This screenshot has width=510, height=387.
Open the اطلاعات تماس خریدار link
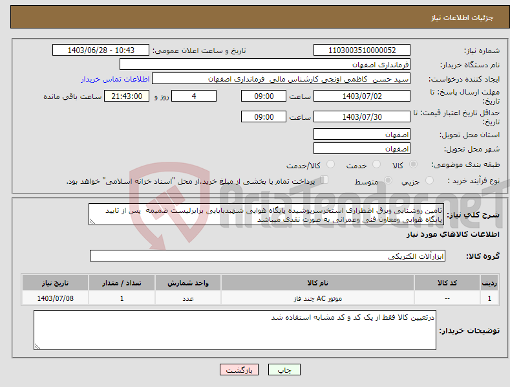coord(115,79)
